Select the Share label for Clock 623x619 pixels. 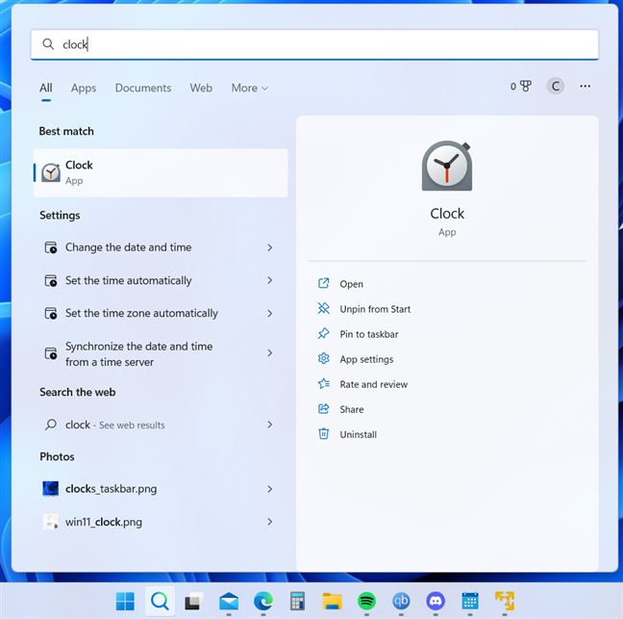coord(352,409)
